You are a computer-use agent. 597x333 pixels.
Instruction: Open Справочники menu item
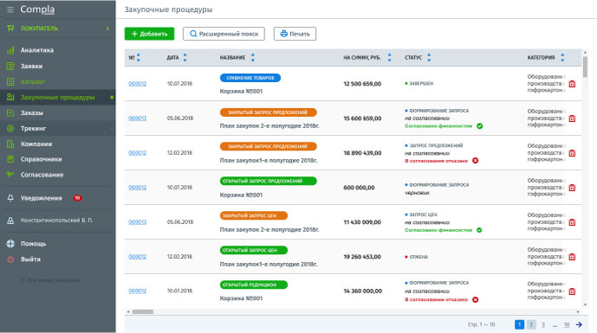pos(41,159)
